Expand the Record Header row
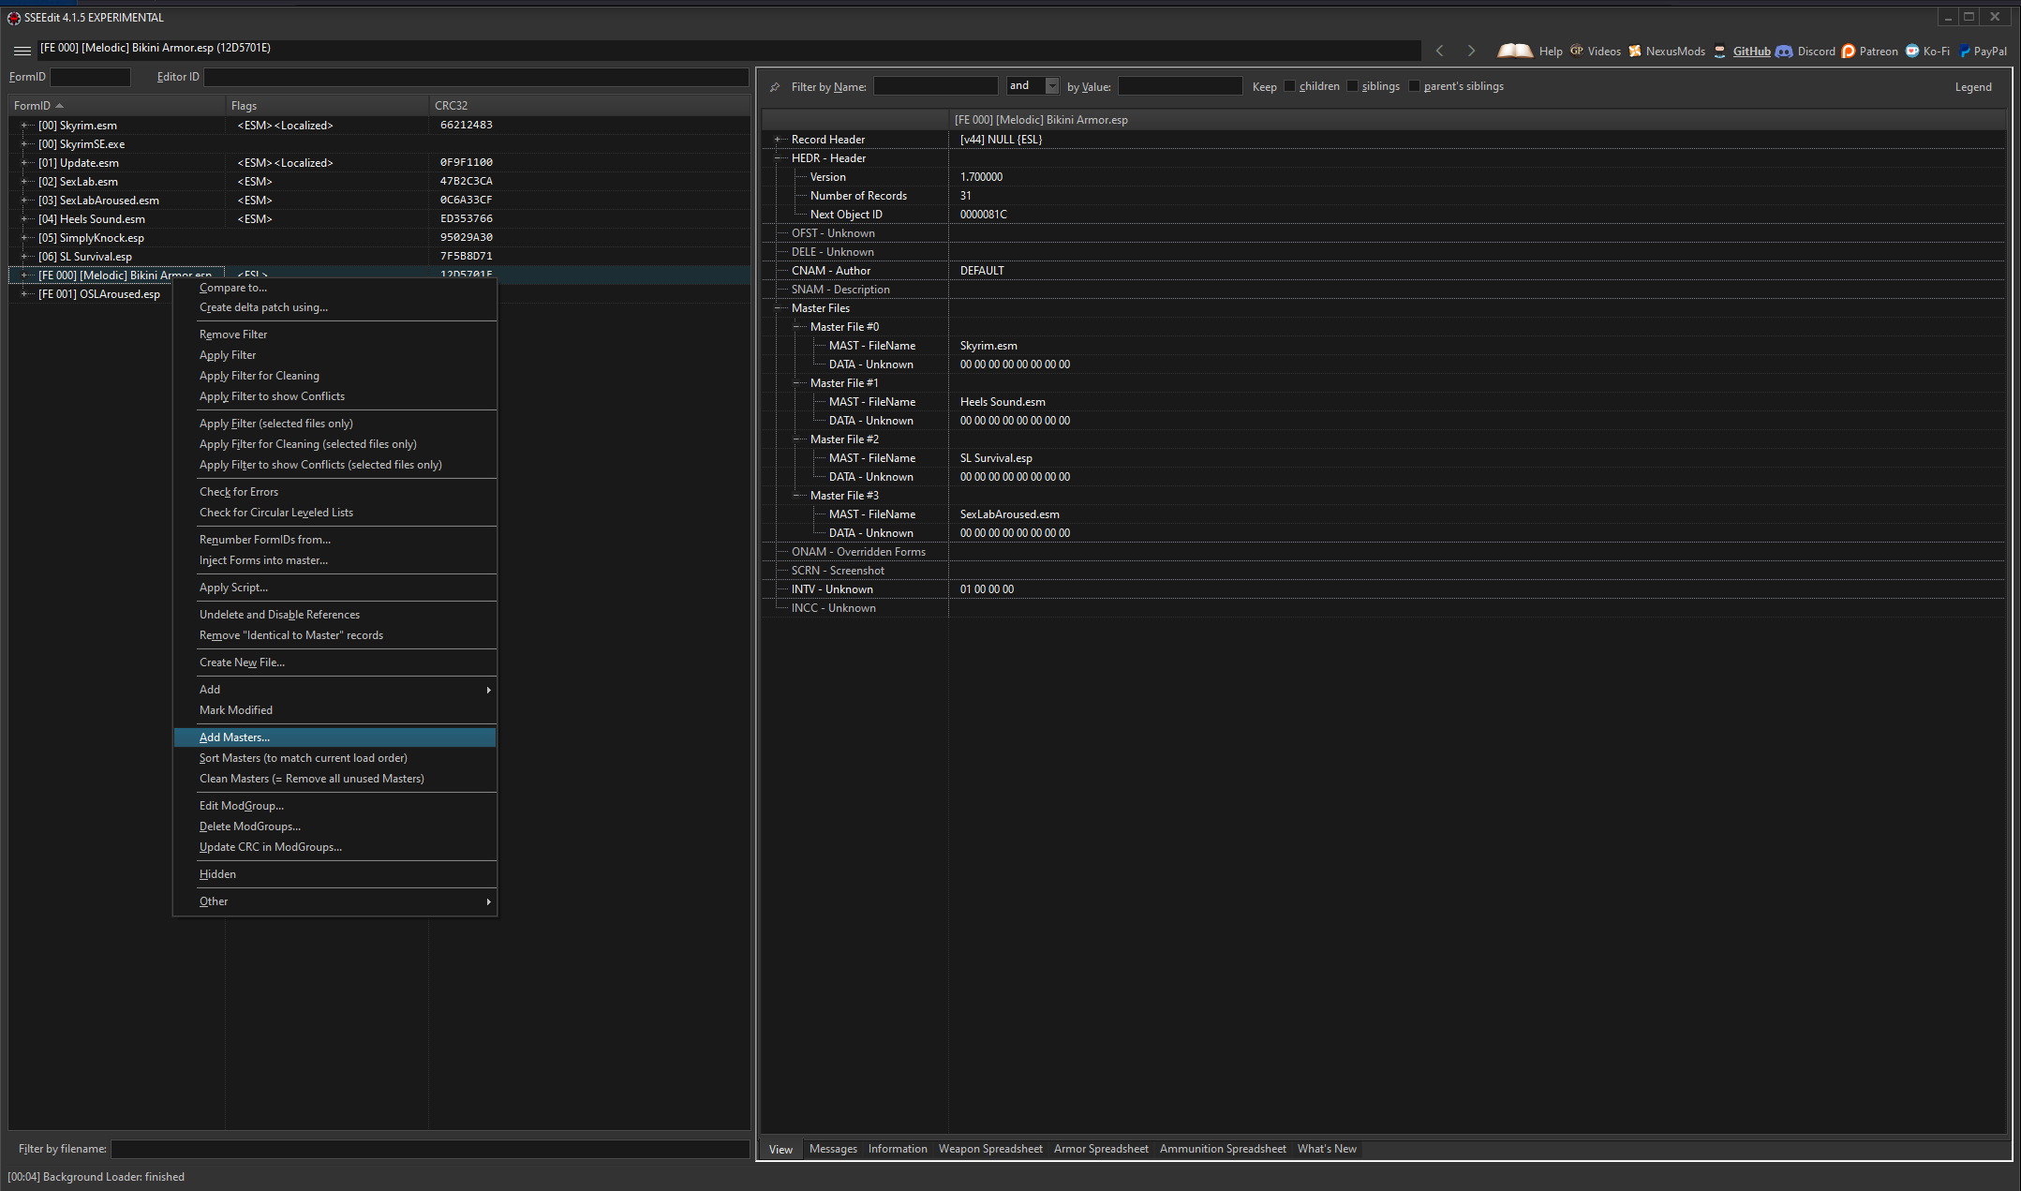The height and width of the screenshot is (1191, 2021). [778, 140]
